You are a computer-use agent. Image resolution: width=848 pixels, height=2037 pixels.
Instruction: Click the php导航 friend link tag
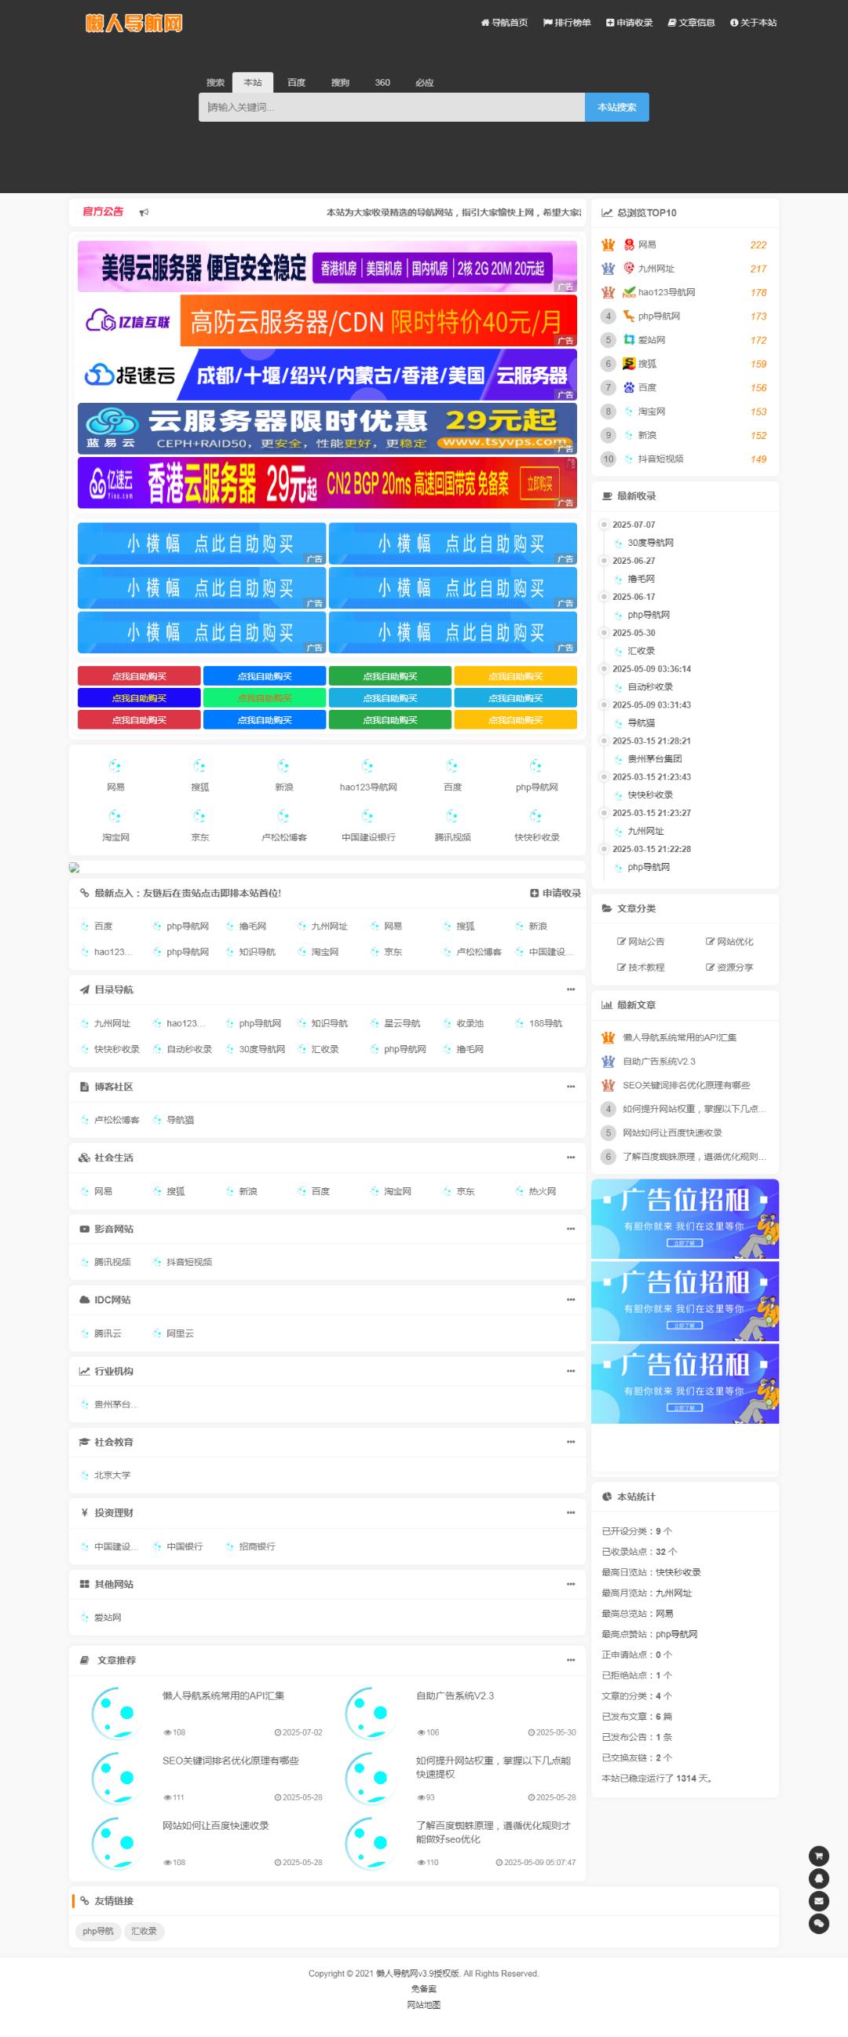click(x=98, y=1931)
